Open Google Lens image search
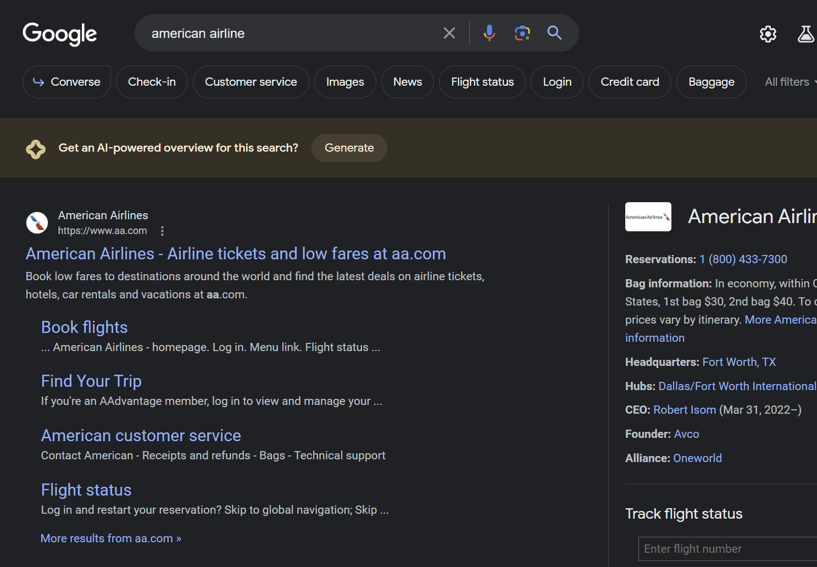Viewport: 817px width, 567px height. tap(522, 34)
